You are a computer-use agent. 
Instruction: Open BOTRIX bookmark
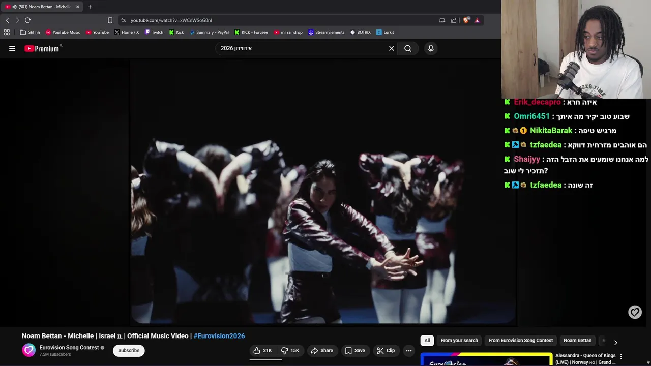point(360,32)
